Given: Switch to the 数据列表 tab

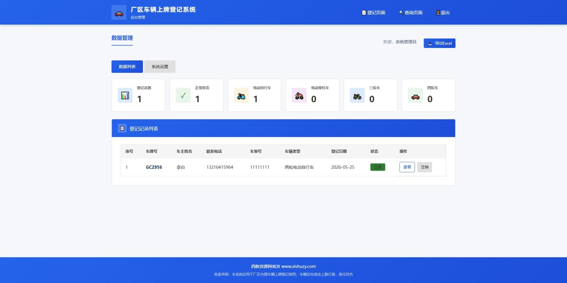Looking at the screenshot, I should tap(127, 67).
